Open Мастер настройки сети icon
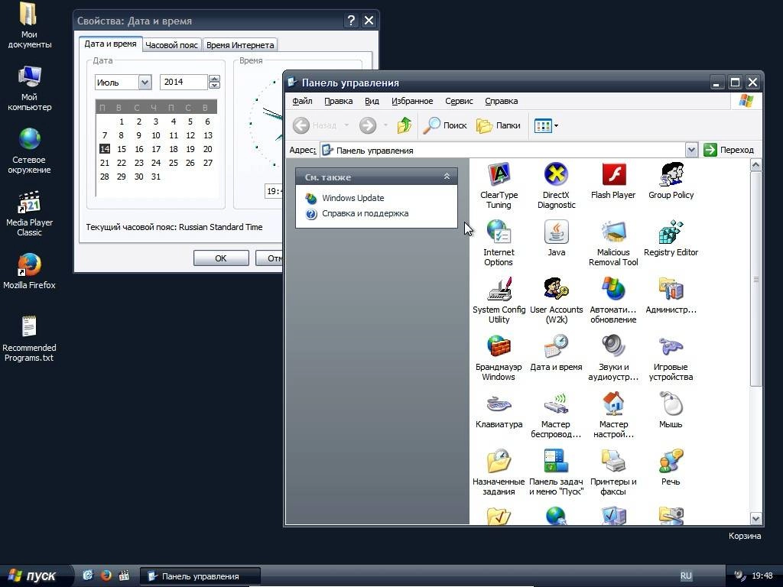Viewport: 783px width, 587px height. pyautogui.click(x=613, y=415)
